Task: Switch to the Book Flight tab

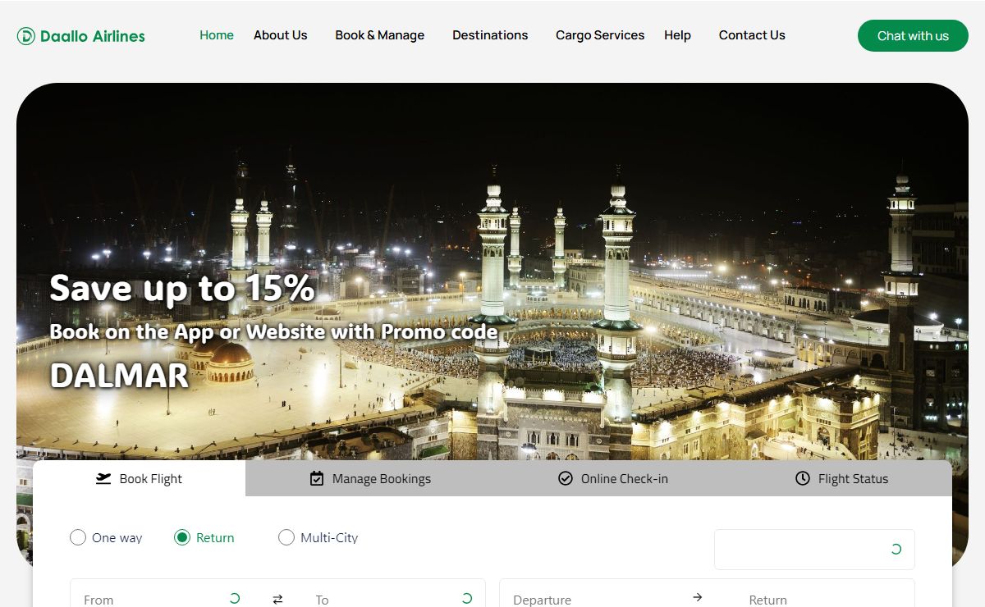Action: click(x=140, y=478)
